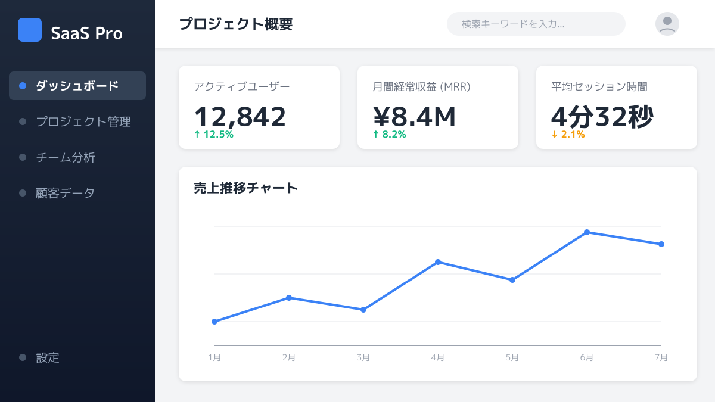Select the 平均セッション時間 card
715x402 pixels.
pos(617,107)
